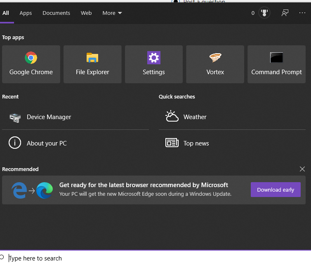Open the feedback person icon

click(x=285, y=13)
